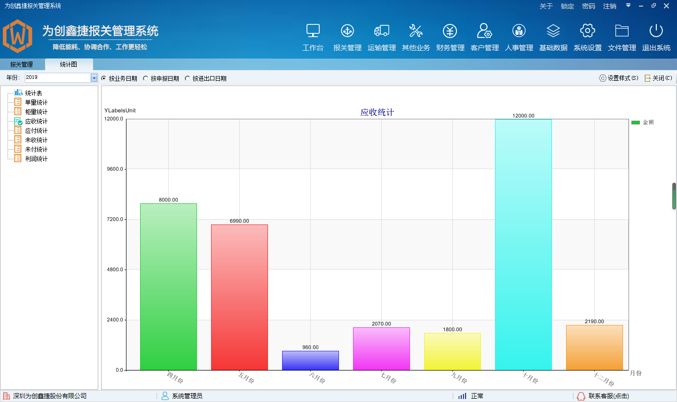This screenshot has width=677, height=402.
Task: Click the 设置样式(S) style settings button
Action: (618, 78)
